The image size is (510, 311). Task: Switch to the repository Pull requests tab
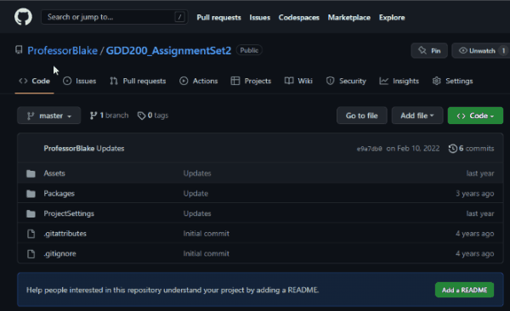138,81
